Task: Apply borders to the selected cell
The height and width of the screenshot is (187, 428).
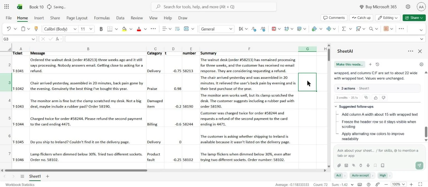Action: [110, 29]
